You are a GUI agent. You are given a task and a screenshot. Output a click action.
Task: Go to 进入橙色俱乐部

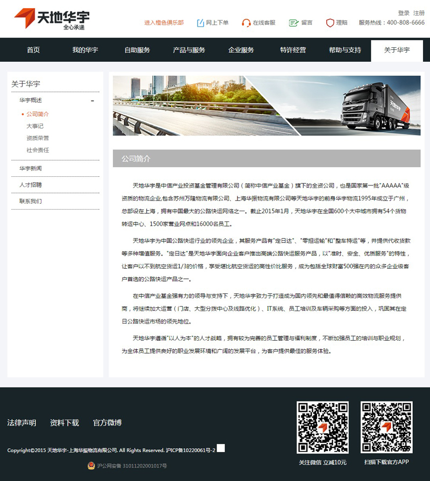click(x=164, y=23)
